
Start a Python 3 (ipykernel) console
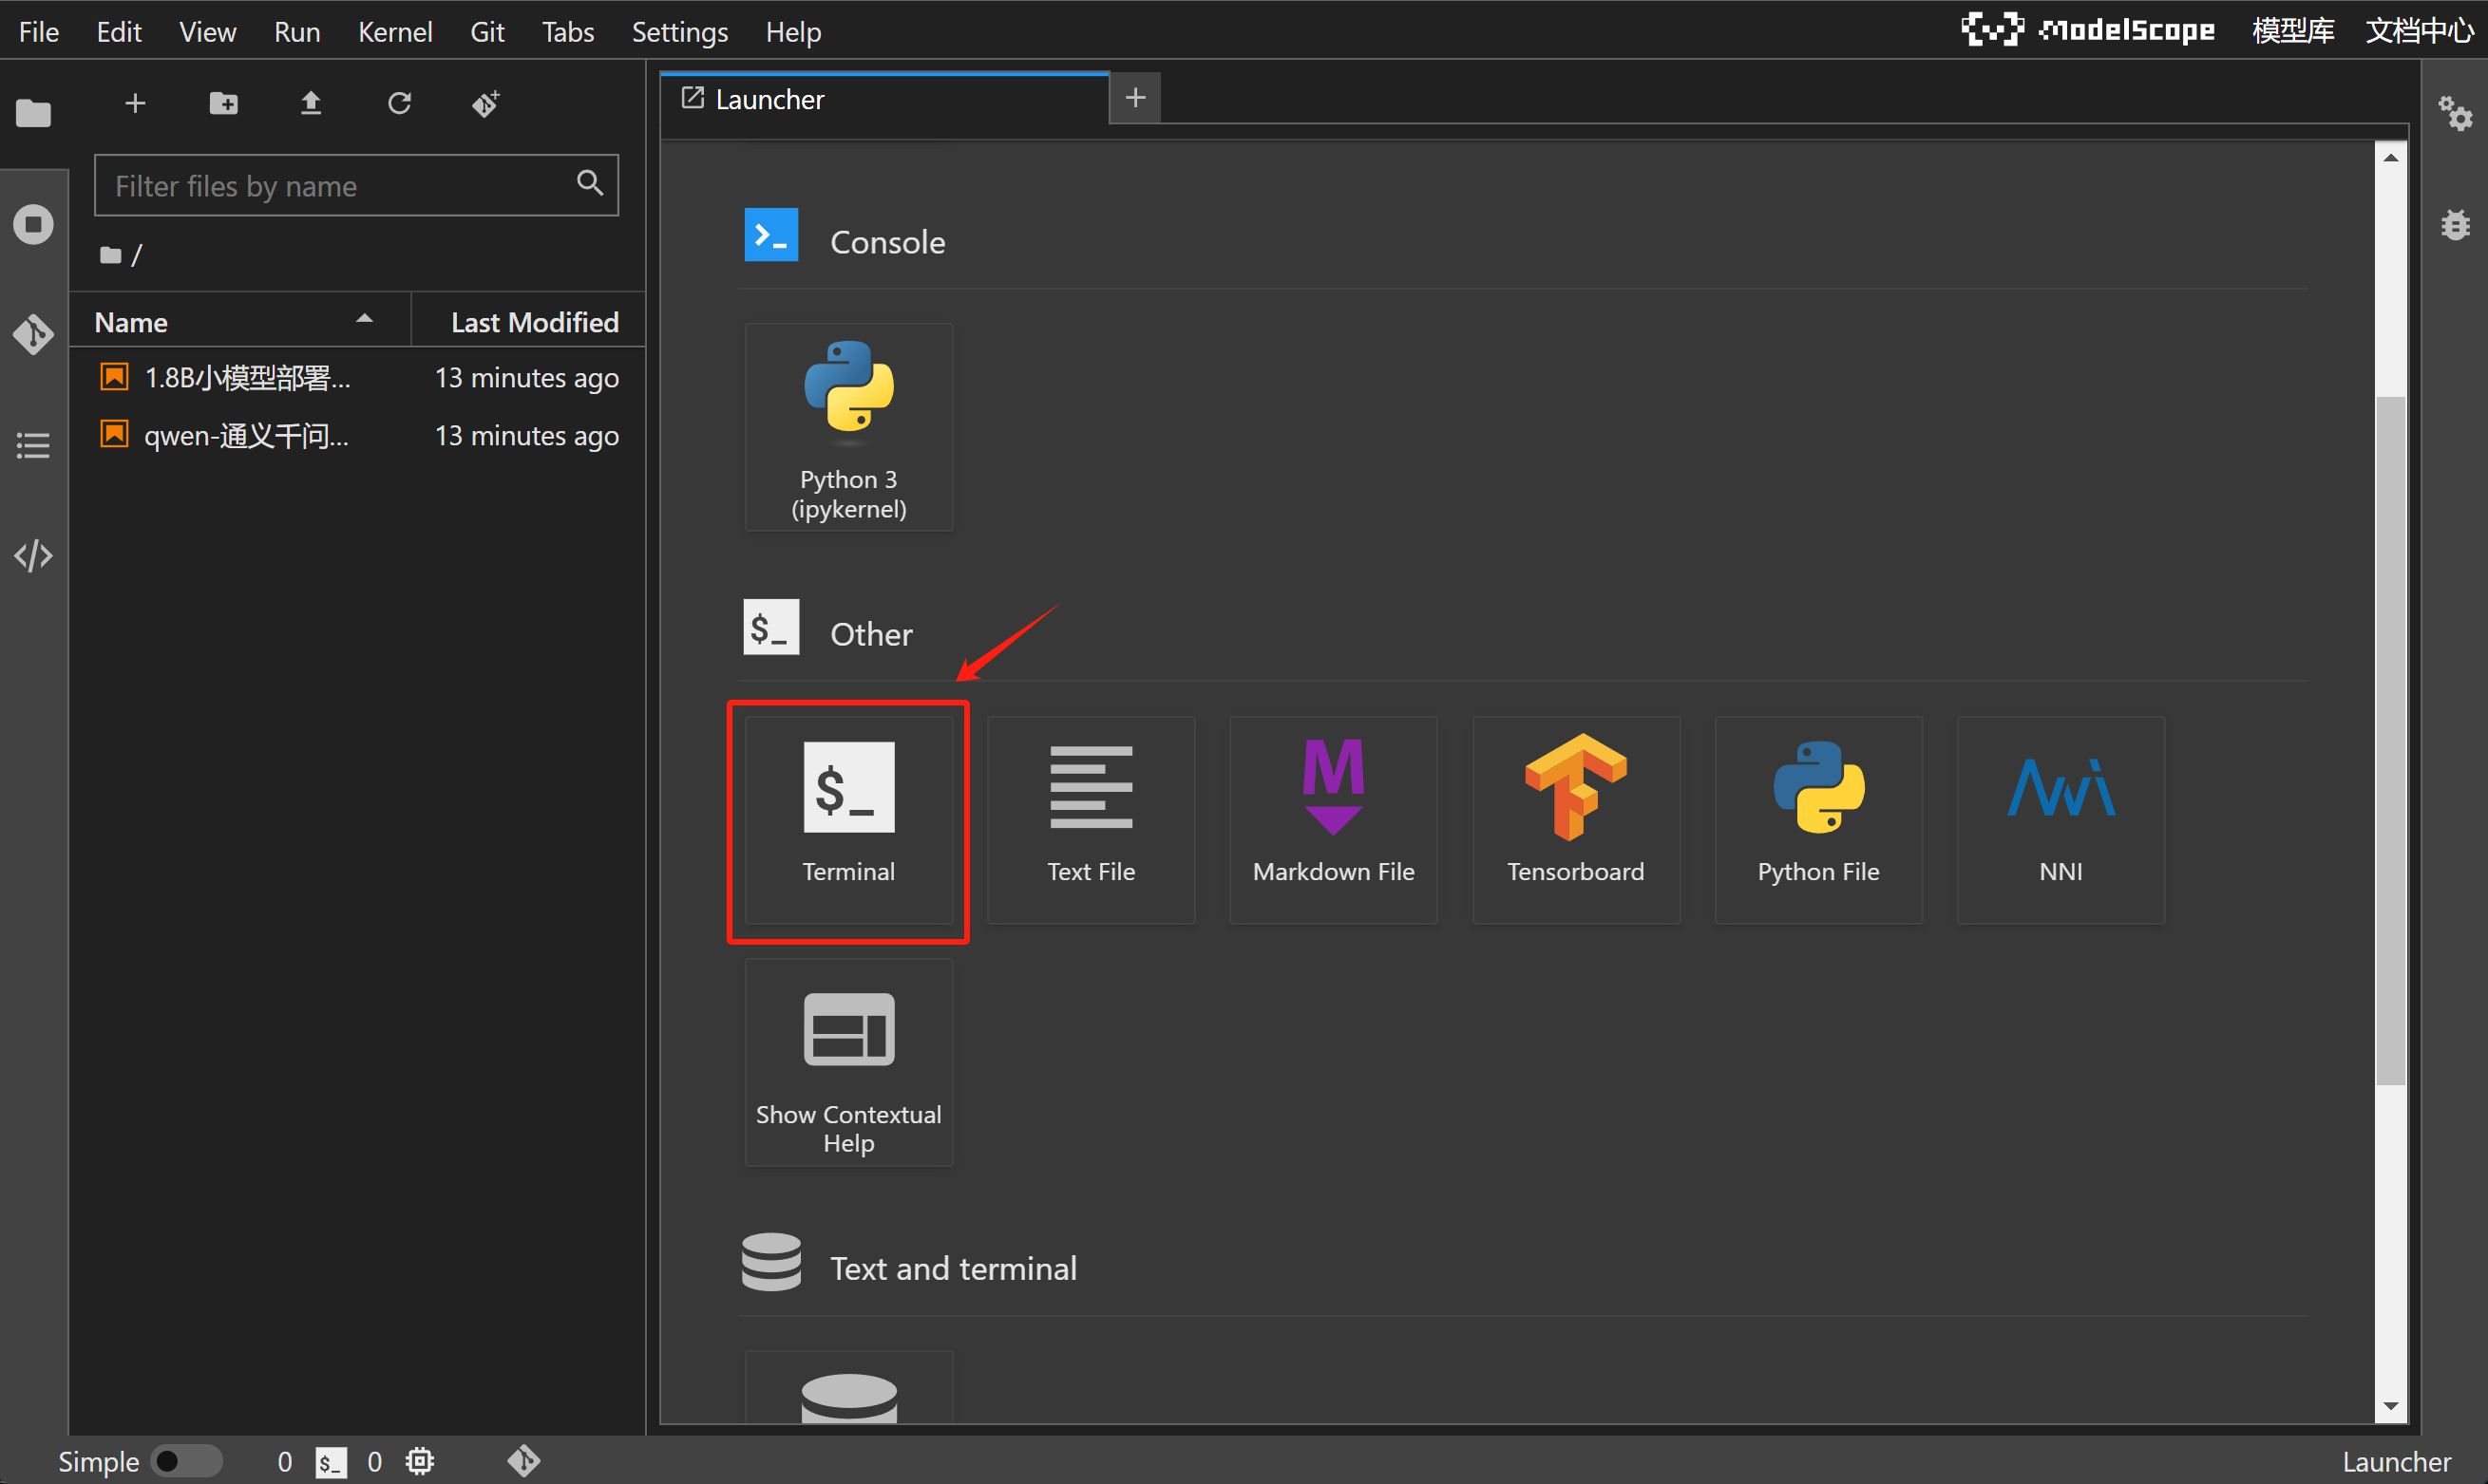tap(848, 427)
